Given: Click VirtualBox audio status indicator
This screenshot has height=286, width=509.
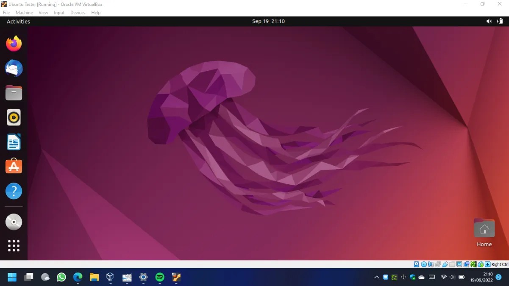Looking at the screenshot, I should tap(431, 264).
